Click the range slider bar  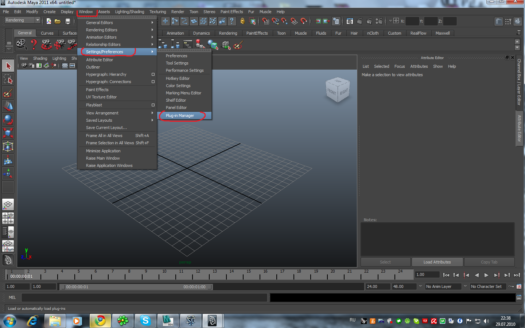pyautogui.click(x=136, y=287)
